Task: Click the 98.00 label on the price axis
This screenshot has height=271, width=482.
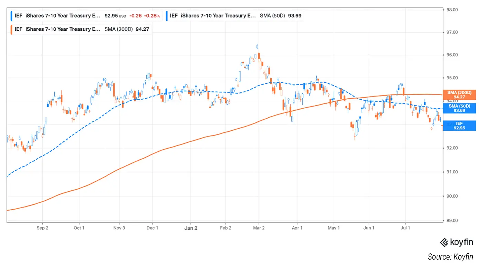Action: click(451, 10)
